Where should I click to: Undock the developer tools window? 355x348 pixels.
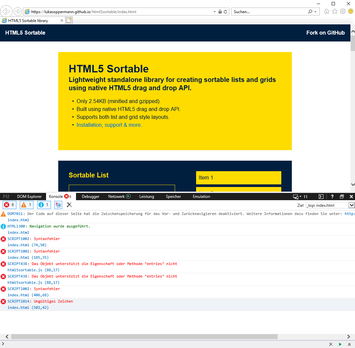[x=342, y=197]
